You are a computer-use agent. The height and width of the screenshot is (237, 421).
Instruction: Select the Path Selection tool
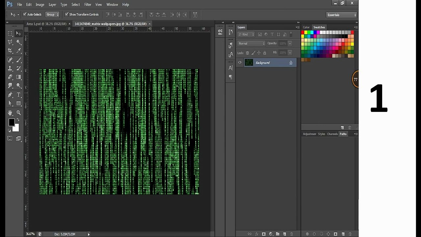point(10,103)
